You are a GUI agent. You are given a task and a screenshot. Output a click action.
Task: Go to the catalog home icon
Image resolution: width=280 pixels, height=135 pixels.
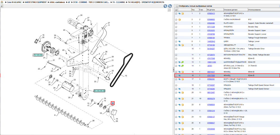pyautogui.click(x=2, y=2)
